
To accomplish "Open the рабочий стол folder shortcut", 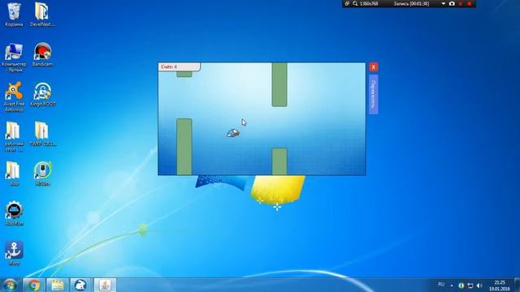I will [14, 136].
